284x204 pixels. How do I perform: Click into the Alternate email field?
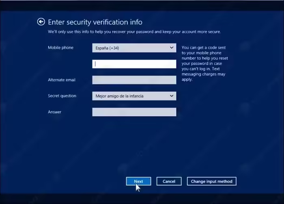click(x=134, y=80)
